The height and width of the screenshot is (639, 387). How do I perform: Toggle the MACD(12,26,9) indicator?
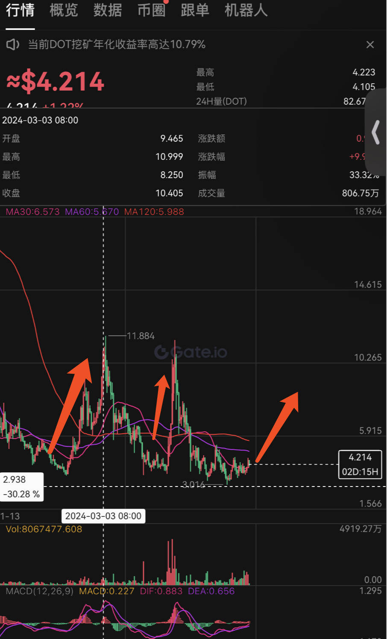tap(38, 591)
